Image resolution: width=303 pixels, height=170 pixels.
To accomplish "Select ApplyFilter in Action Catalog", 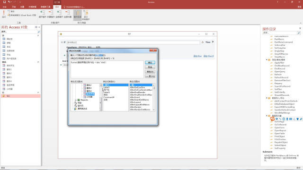I will pos(279,63).
